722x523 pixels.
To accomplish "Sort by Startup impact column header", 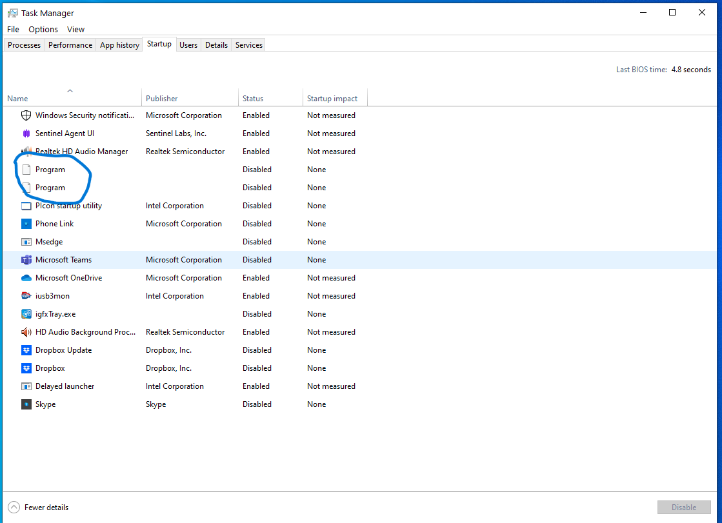I will 335,99.
